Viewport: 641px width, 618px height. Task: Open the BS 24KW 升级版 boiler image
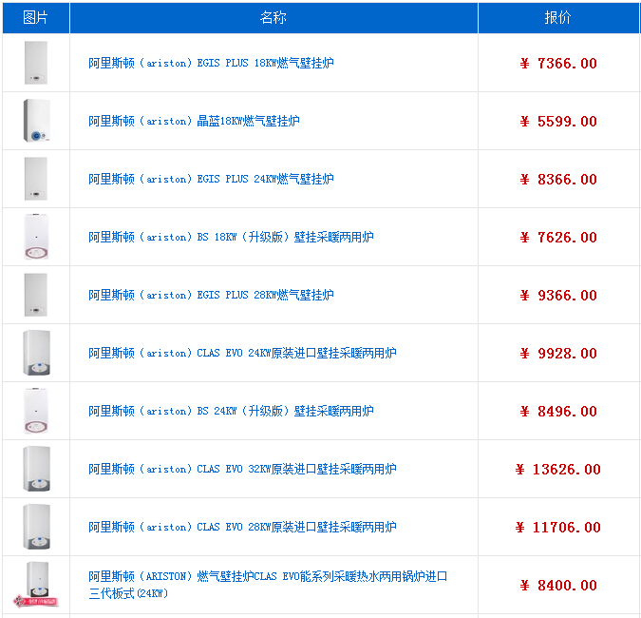[x=36, y=412]
